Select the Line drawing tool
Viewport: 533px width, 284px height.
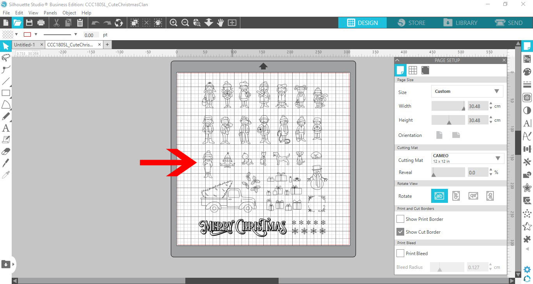6,82
